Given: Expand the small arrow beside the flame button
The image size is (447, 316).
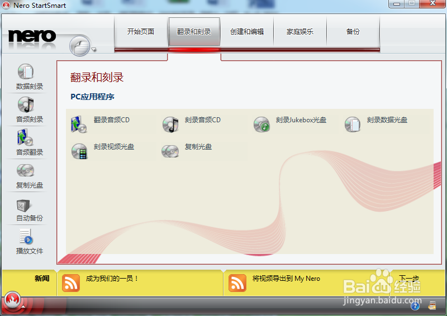Looking at the screenshot, I should [x=23, y=307].
